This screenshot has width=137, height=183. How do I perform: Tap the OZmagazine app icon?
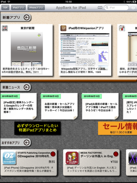click(9, 158)
